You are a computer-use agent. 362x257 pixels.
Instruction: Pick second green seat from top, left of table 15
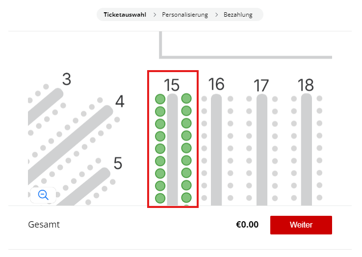coord(160,111)
